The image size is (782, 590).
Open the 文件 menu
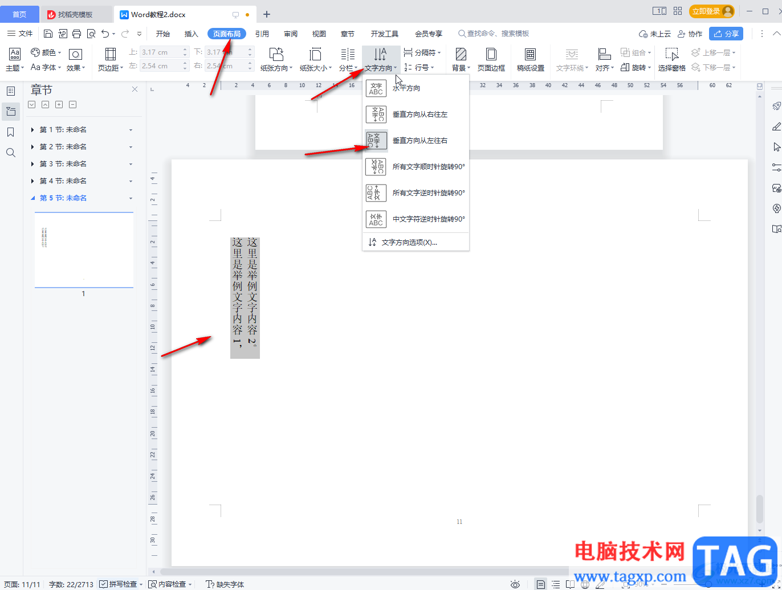pos(21,34)
